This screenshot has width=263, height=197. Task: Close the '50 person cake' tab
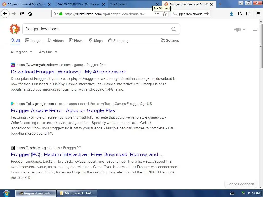pos(49,4)
